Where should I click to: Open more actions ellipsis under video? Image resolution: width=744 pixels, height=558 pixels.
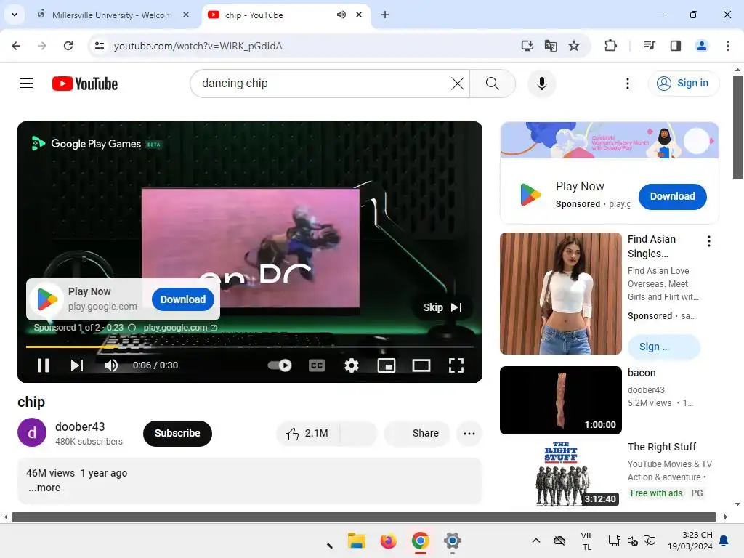[469, 433]
